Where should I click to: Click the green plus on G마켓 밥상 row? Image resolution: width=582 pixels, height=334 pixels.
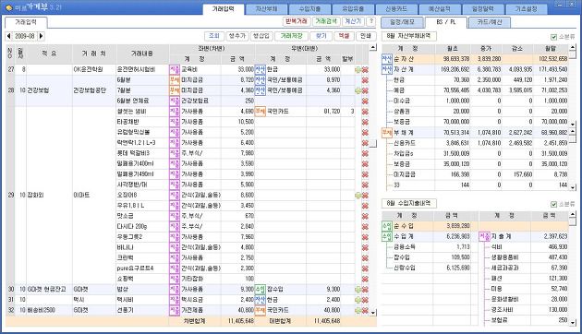(358, 290)
